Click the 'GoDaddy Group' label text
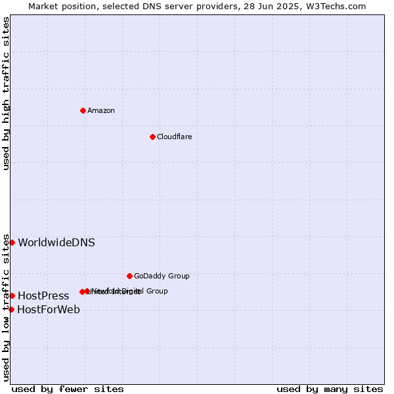394x394 pixels. pyautogui.click(x=162, y=276)
